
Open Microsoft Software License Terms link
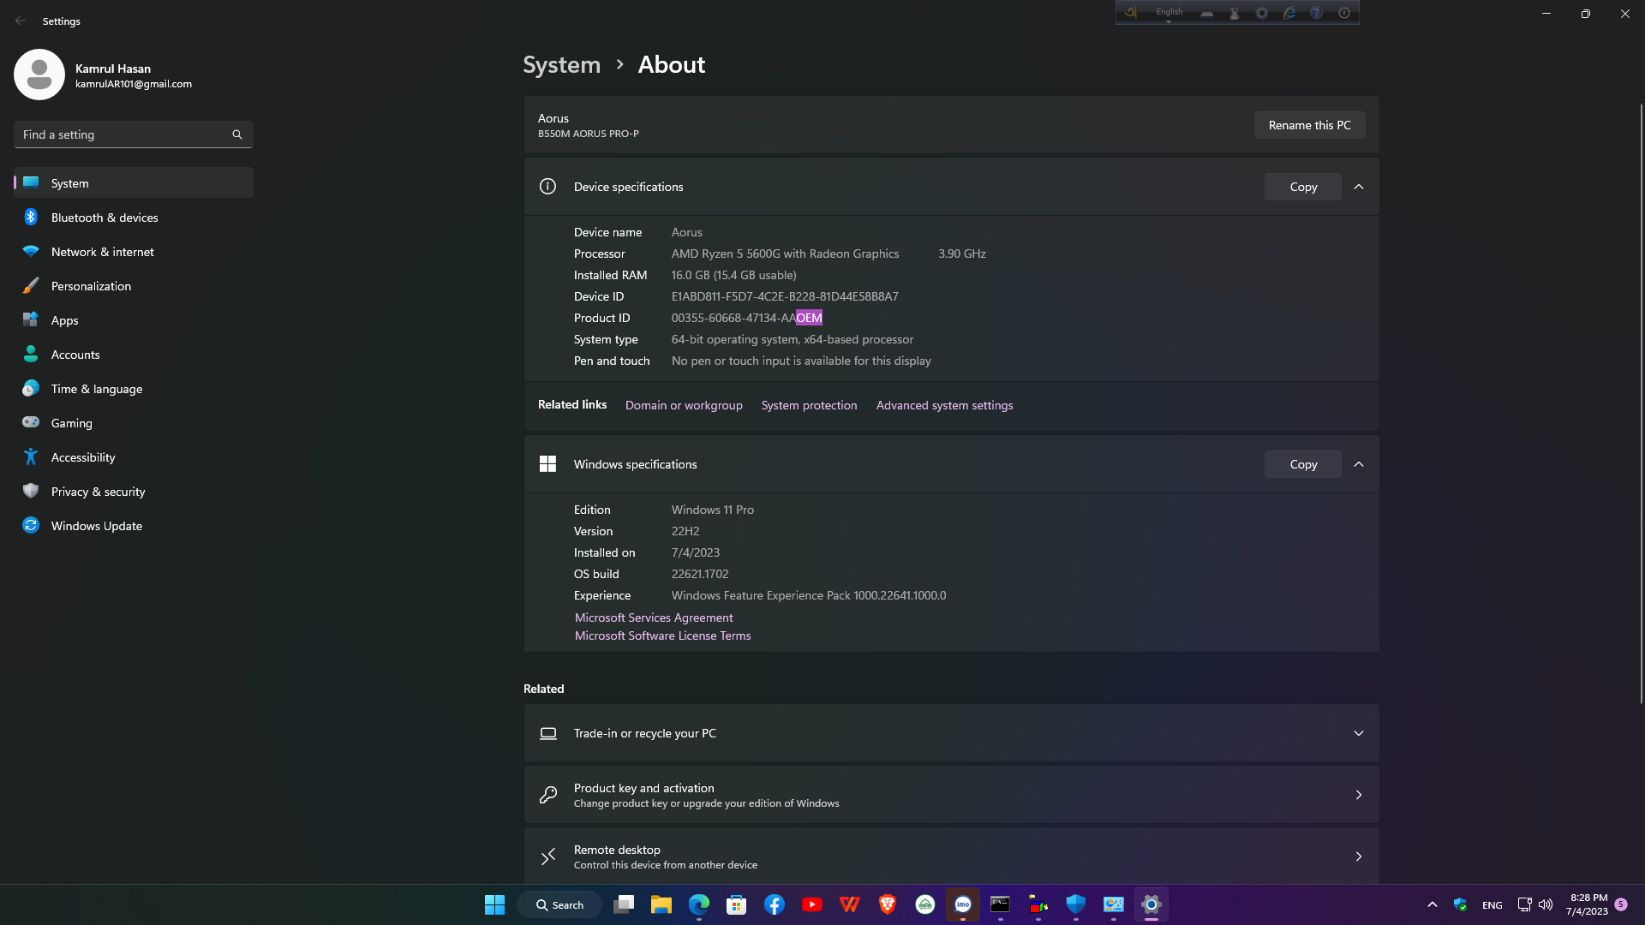[x=662, y=636]
